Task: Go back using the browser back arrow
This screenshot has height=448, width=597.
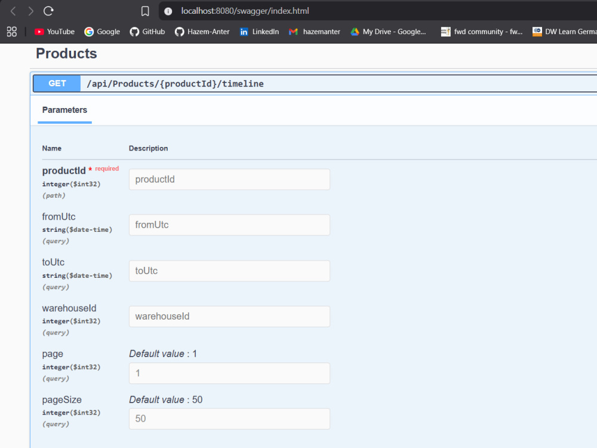Action: point(13,11)
